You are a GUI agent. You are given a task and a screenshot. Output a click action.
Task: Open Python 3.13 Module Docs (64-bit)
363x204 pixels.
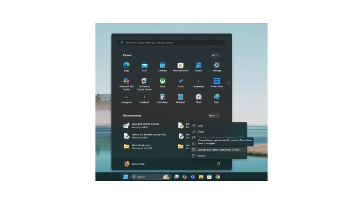pyautogui.click(x=145, y=136)
